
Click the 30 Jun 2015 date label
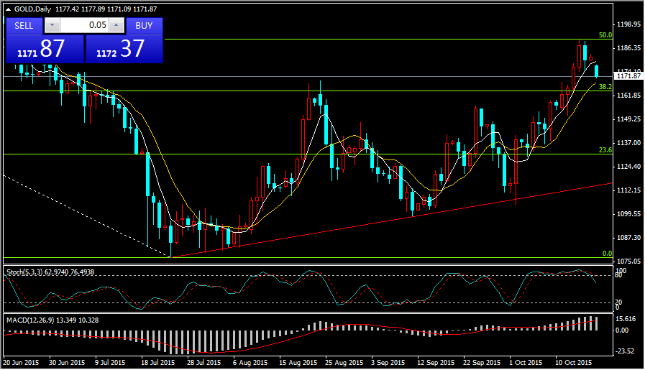click(67, 363)
